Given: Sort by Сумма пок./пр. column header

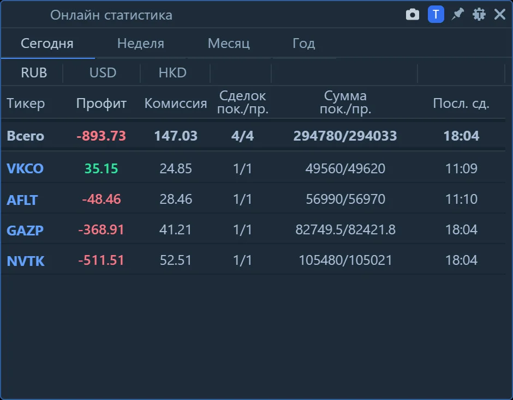Looking at the screenshot, I should click(345, 102).
